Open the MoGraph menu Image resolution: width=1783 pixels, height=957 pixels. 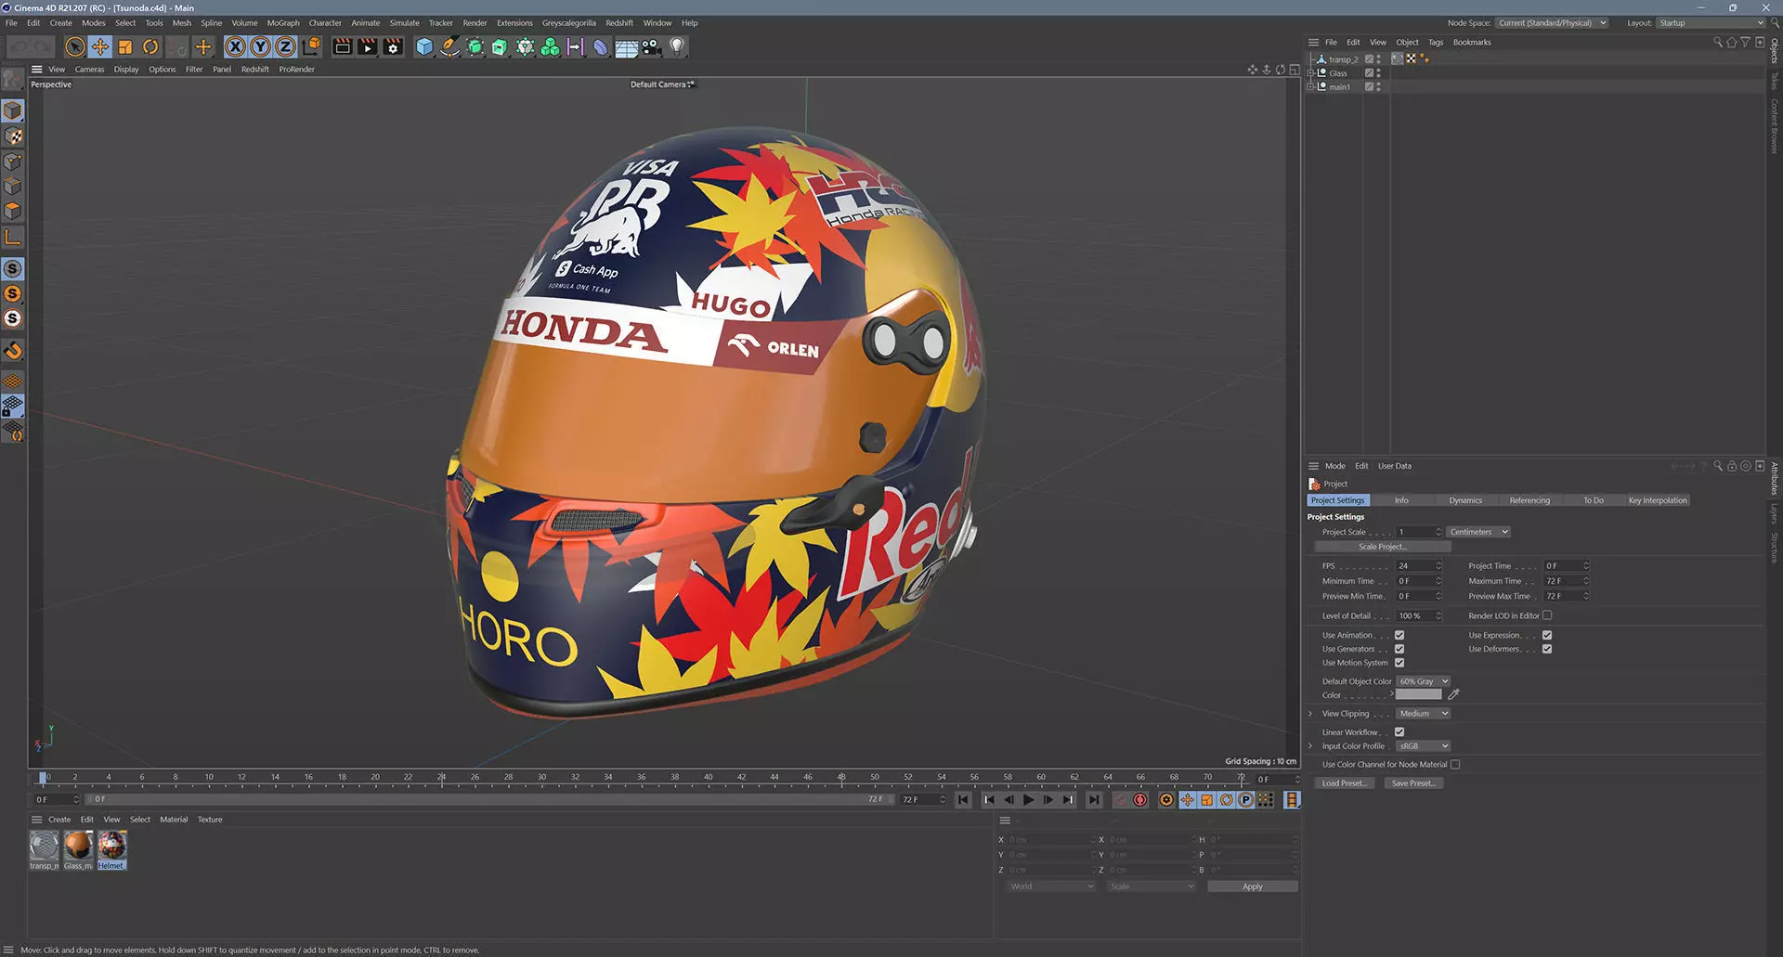(283, 22)
